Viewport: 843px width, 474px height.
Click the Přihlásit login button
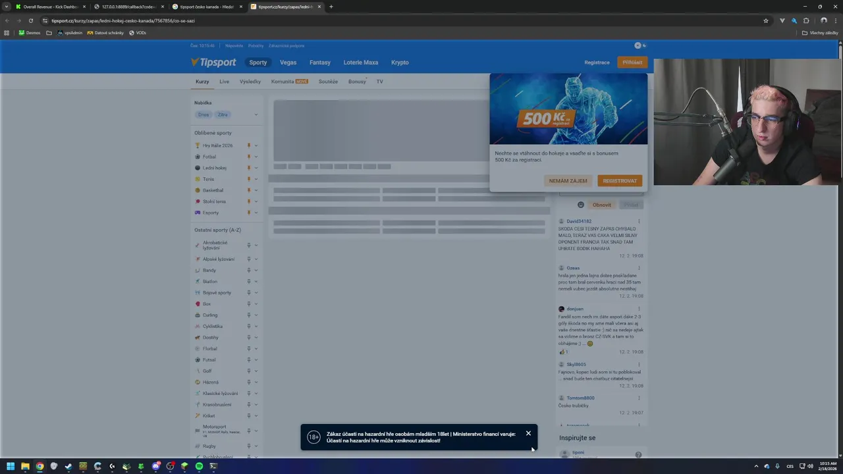pyautogui.click(x=632, y=63)
